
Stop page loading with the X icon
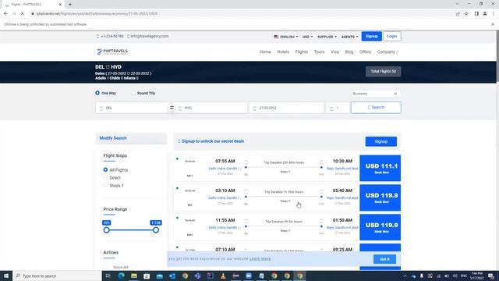coord(23,14)
